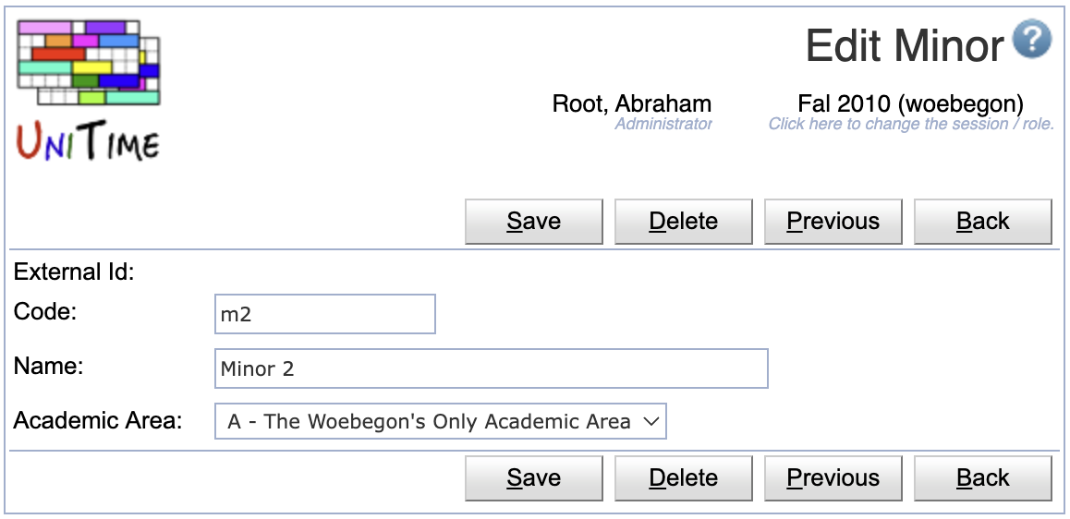The width and height of the screenshot is (1070, 519).
Task: Click the UniTime colorful timetable logo
Action: click(88, 63)
